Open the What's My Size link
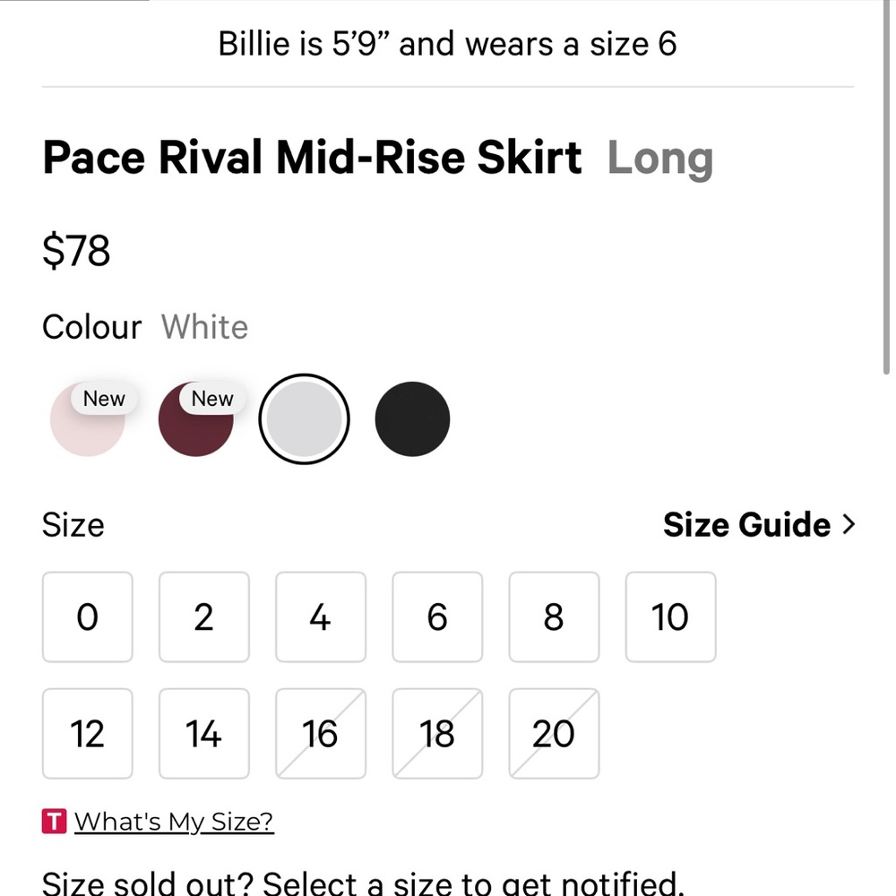This screenshot has width=896, height=896. point(174,820)
